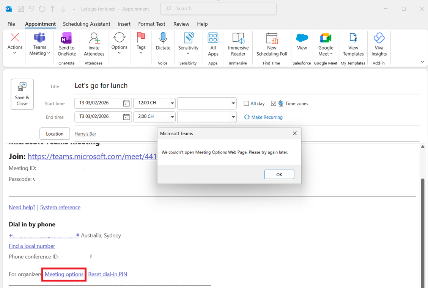Open the Tags flag menu
428x288 pixels.
coord(141,44)
